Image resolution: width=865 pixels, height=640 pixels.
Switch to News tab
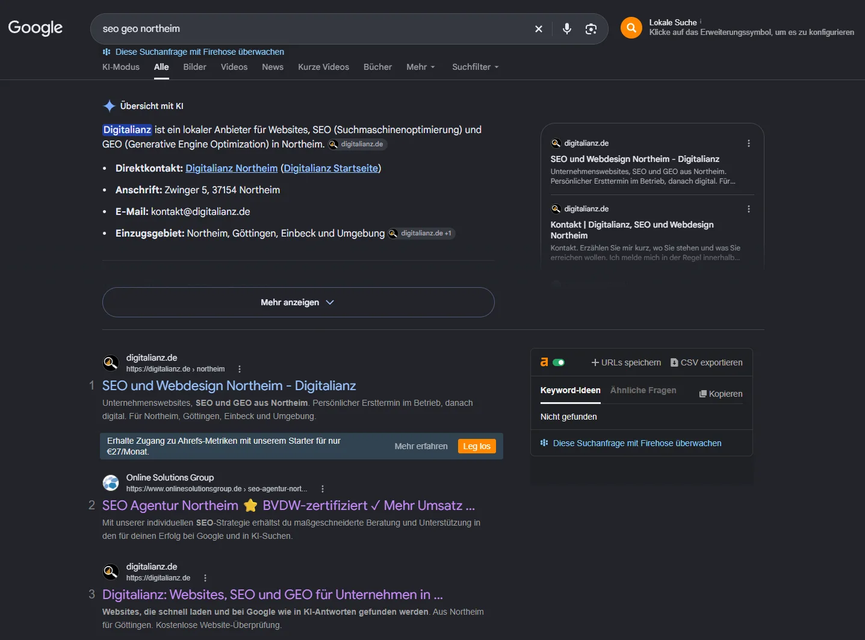(273, 67)
